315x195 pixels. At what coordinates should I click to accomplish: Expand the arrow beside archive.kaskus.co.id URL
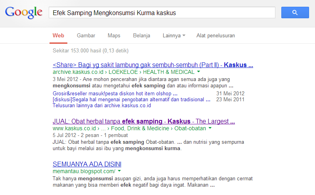coord(199,72)
